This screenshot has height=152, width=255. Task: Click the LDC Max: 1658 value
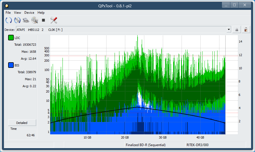point(29,52)
